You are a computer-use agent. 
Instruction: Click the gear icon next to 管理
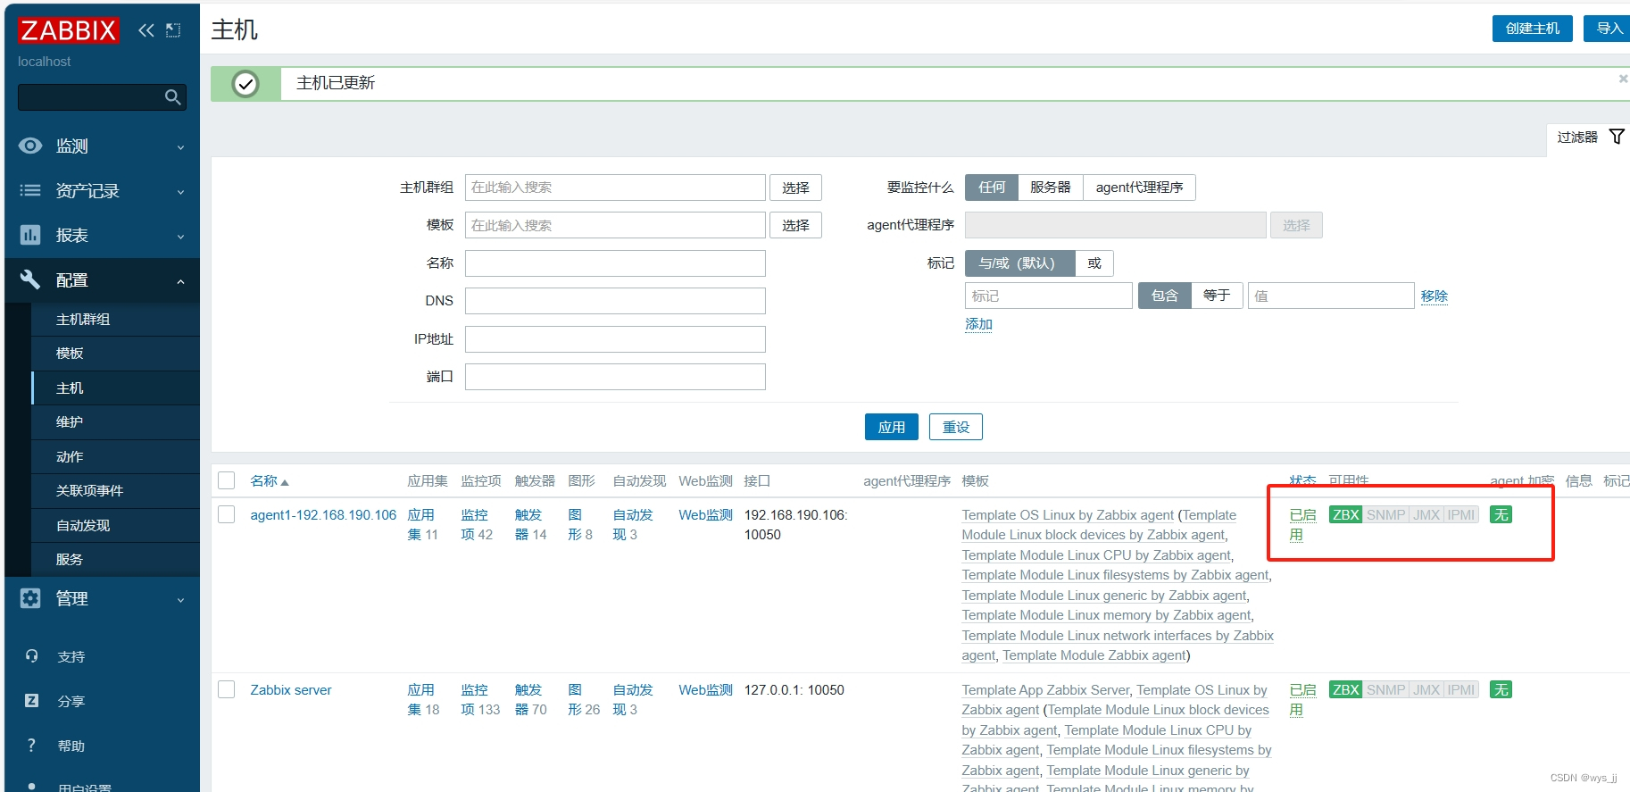click(30, 598)
